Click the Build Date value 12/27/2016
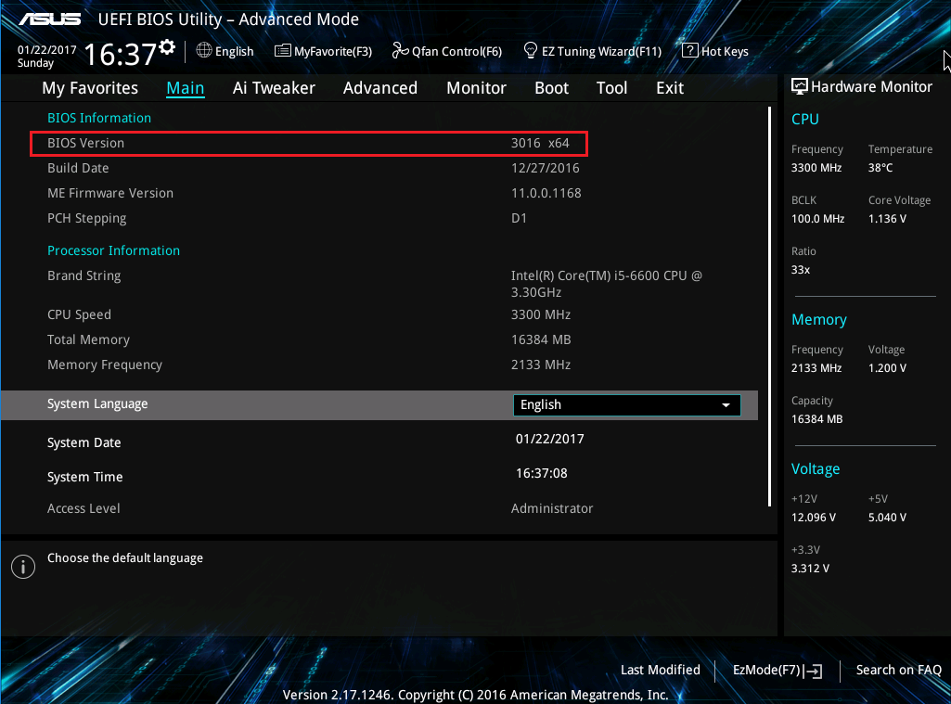This screenshot has height=704, width=951. point(546,168)
